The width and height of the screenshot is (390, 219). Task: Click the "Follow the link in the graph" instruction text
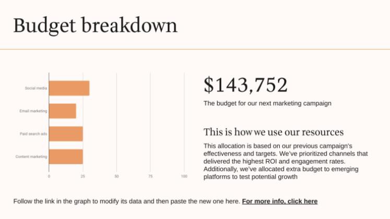click(x=127, y=201)
